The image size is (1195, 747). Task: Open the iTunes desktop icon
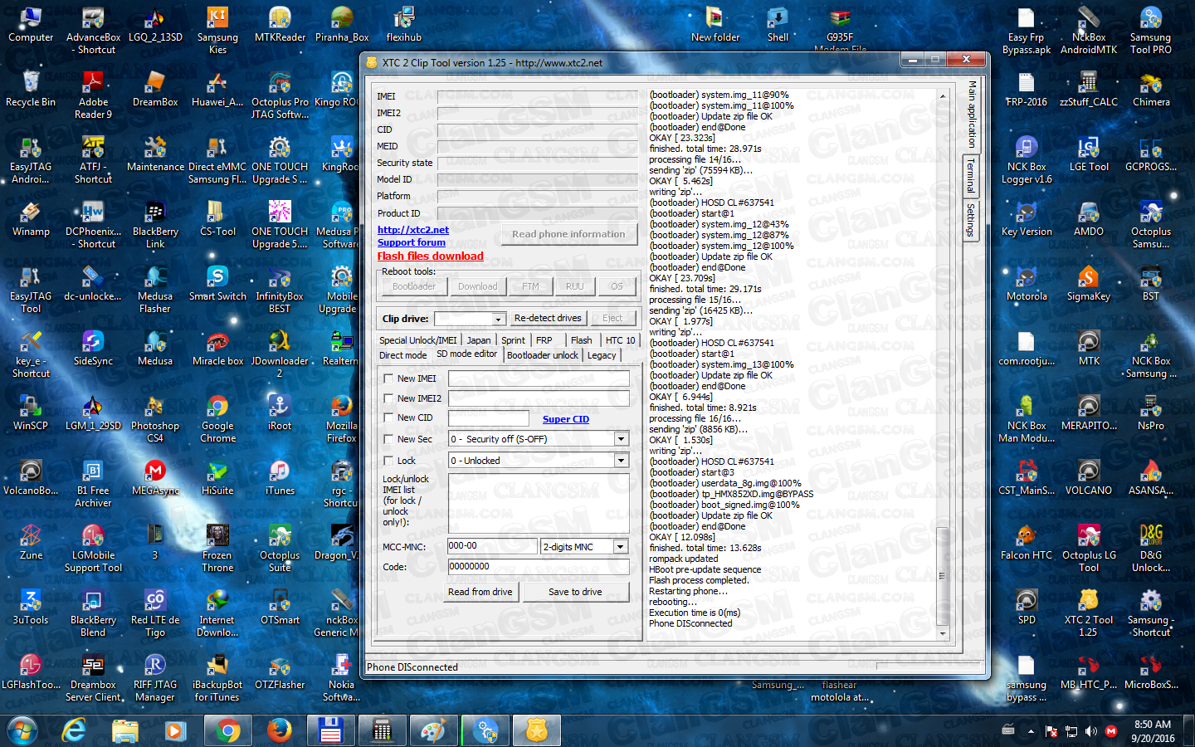(x=280, y=478)
